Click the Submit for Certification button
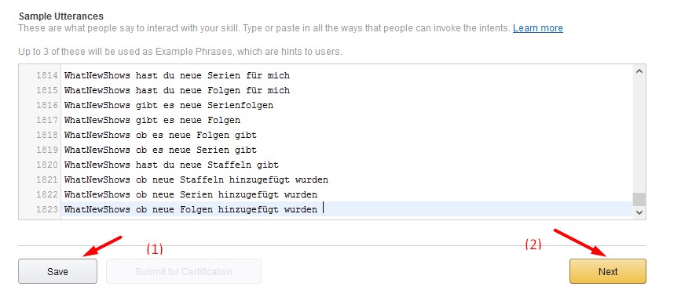This screenshot has height=290, width=692. click(184, 271)
